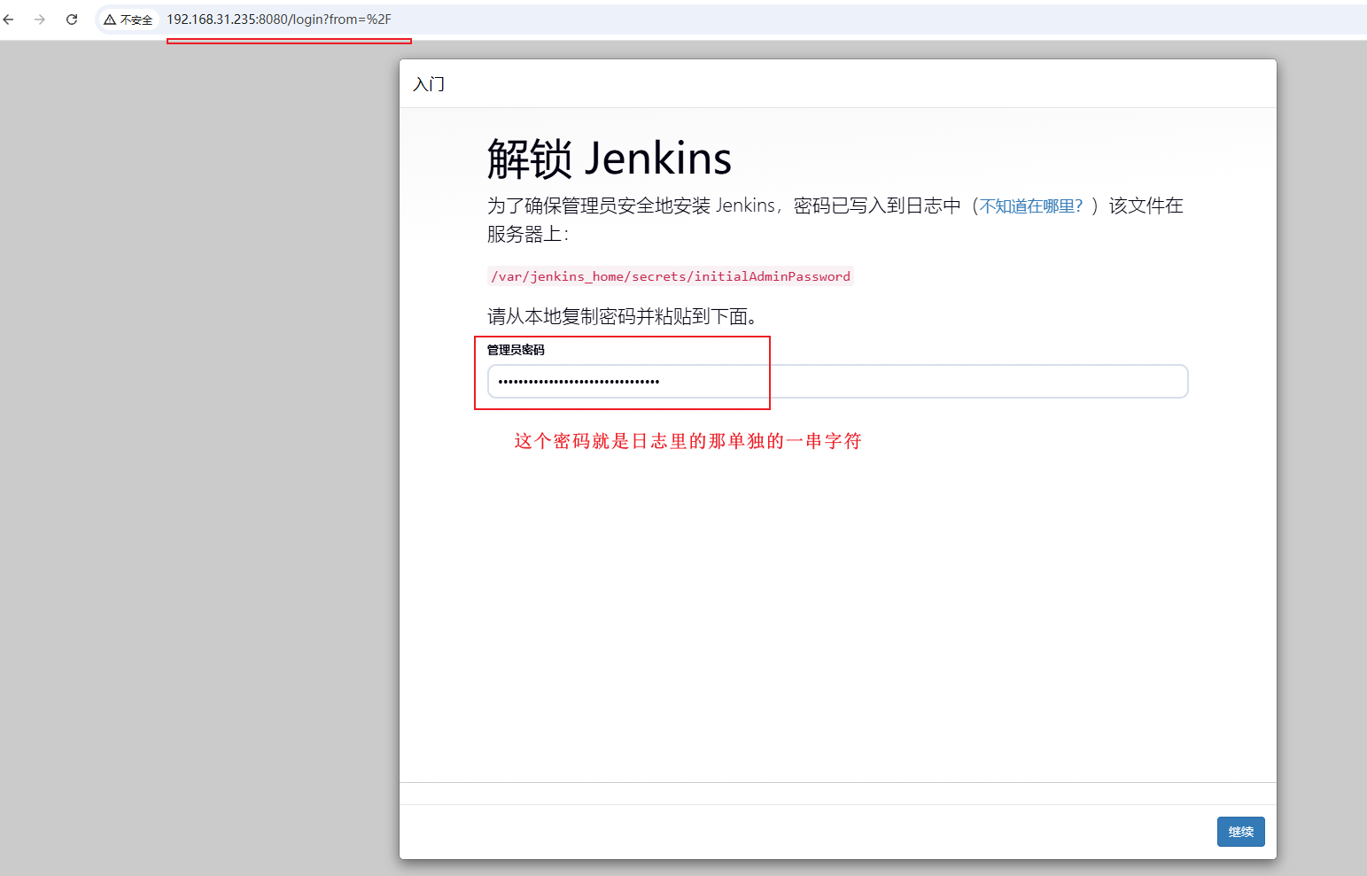
Task: Focus the browser address bar URL
Action: click(x=279, y=19)
